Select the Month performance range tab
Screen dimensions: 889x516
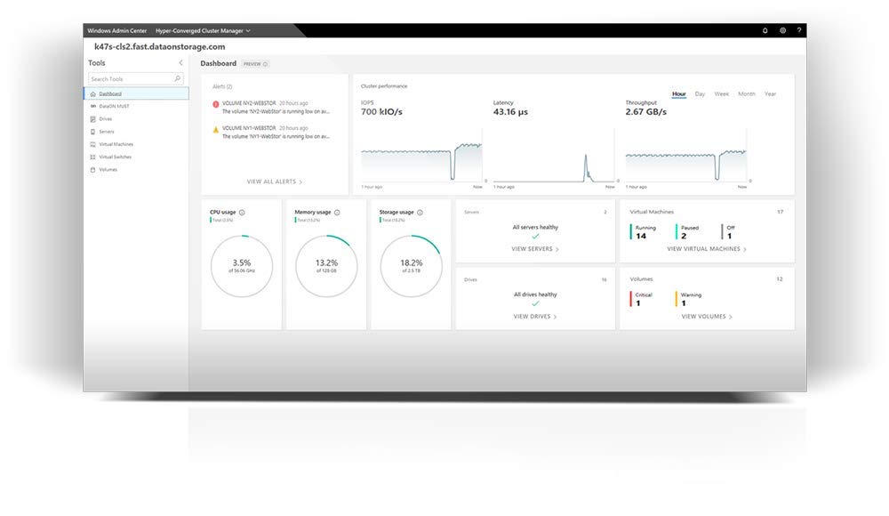pos(747,94)
